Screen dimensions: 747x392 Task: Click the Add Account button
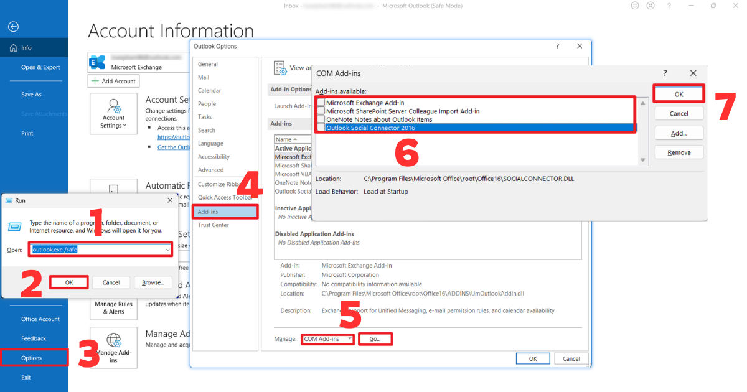[114, 81]
